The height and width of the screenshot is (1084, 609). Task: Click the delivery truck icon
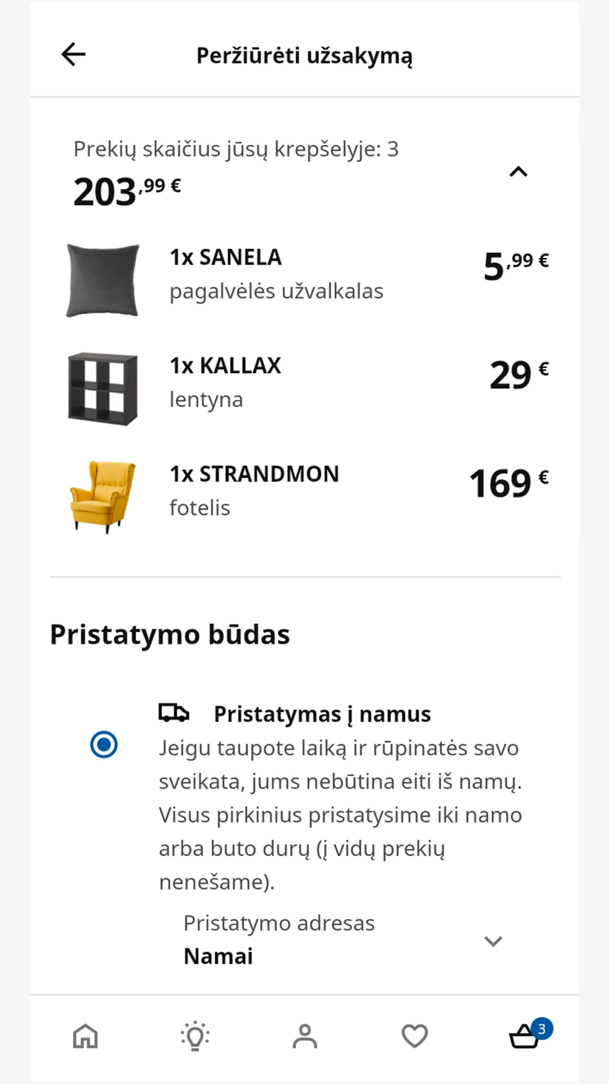coord(174,712)
